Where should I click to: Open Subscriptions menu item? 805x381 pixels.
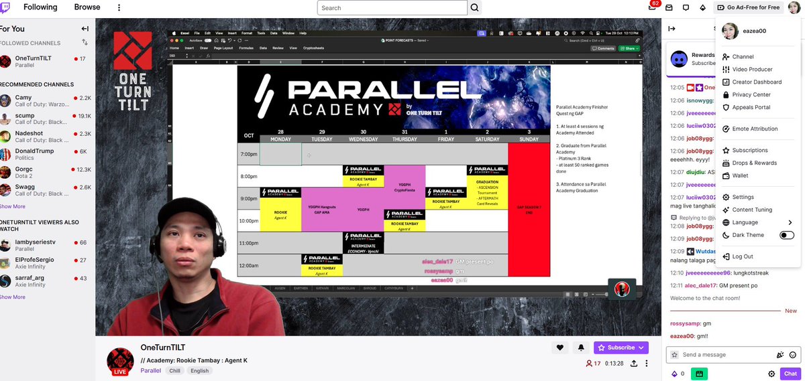757,151
